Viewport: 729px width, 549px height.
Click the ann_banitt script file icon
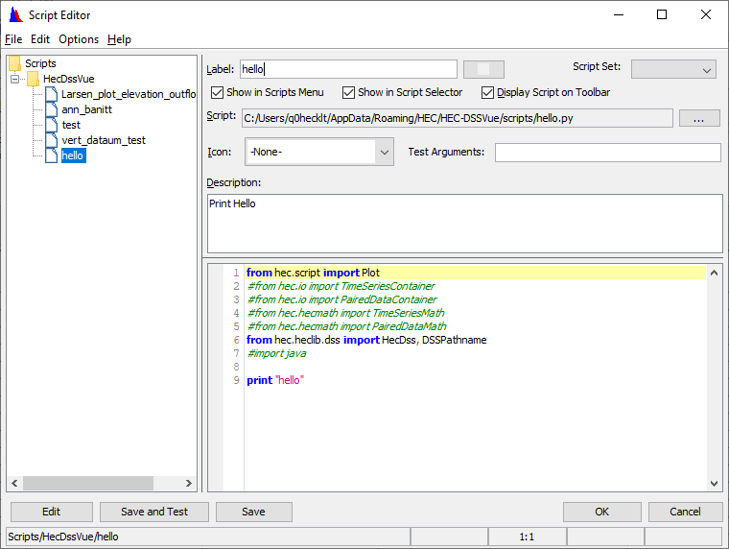tap(52, 109)
